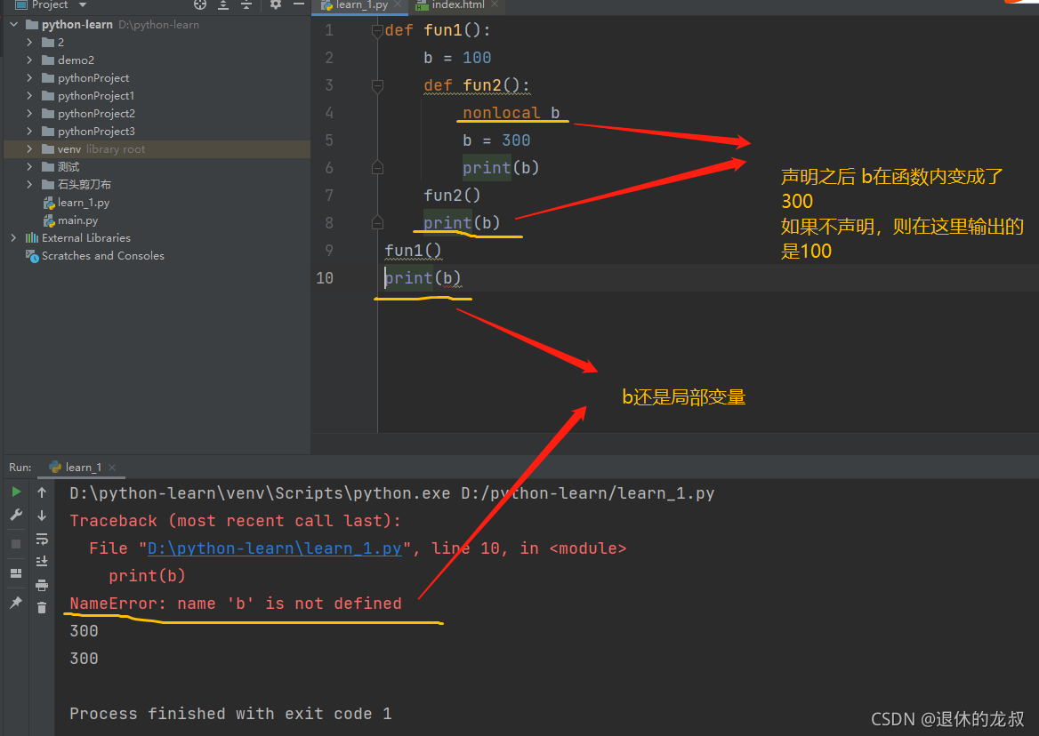Viewport: 1039px width, 736px height.
Task: Click the stop square icon in Run panel
Action: tap(17, 544)
